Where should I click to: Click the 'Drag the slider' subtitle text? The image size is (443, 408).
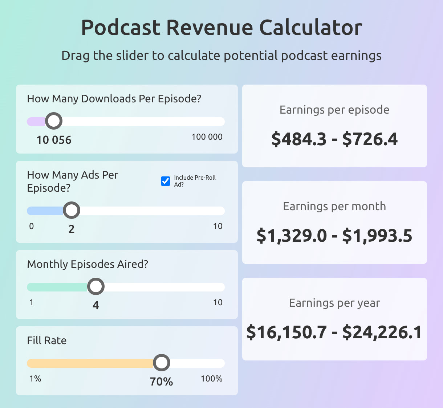coord(221,56)
